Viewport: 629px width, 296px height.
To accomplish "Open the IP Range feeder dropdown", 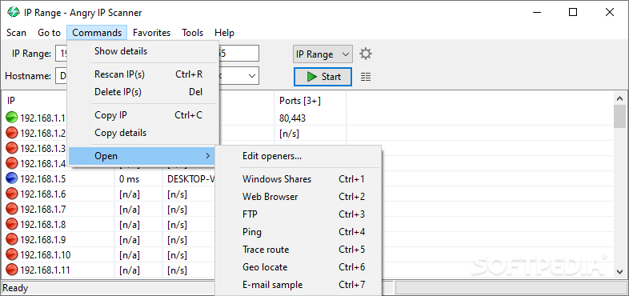I will (x=323, y=54).
